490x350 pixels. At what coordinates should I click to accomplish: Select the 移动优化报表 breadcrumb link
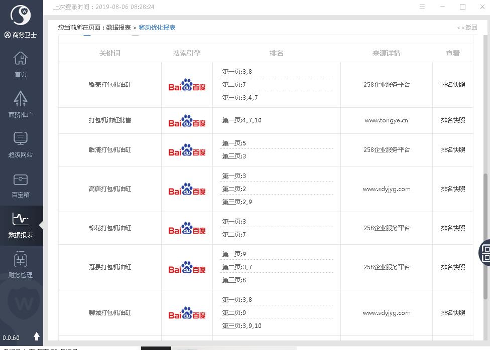[157, 28]
